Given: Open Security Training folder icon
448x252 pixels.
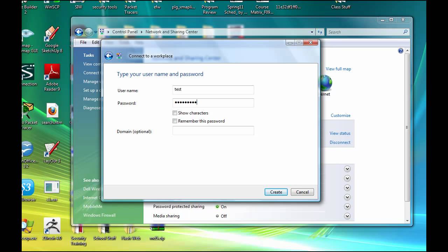Looking at the screenshot, I should pyautogui.click(x=78, y=235).
